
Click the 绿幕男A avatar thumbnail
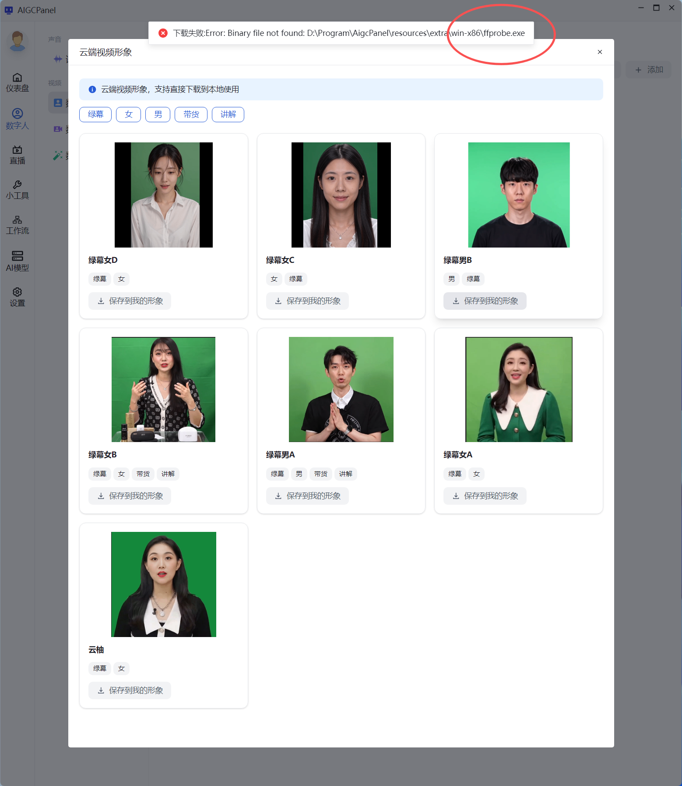(341, 389)
